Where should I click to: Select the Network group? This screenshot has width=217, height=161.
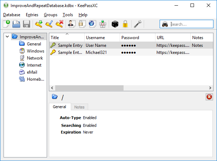coord(31,58)
